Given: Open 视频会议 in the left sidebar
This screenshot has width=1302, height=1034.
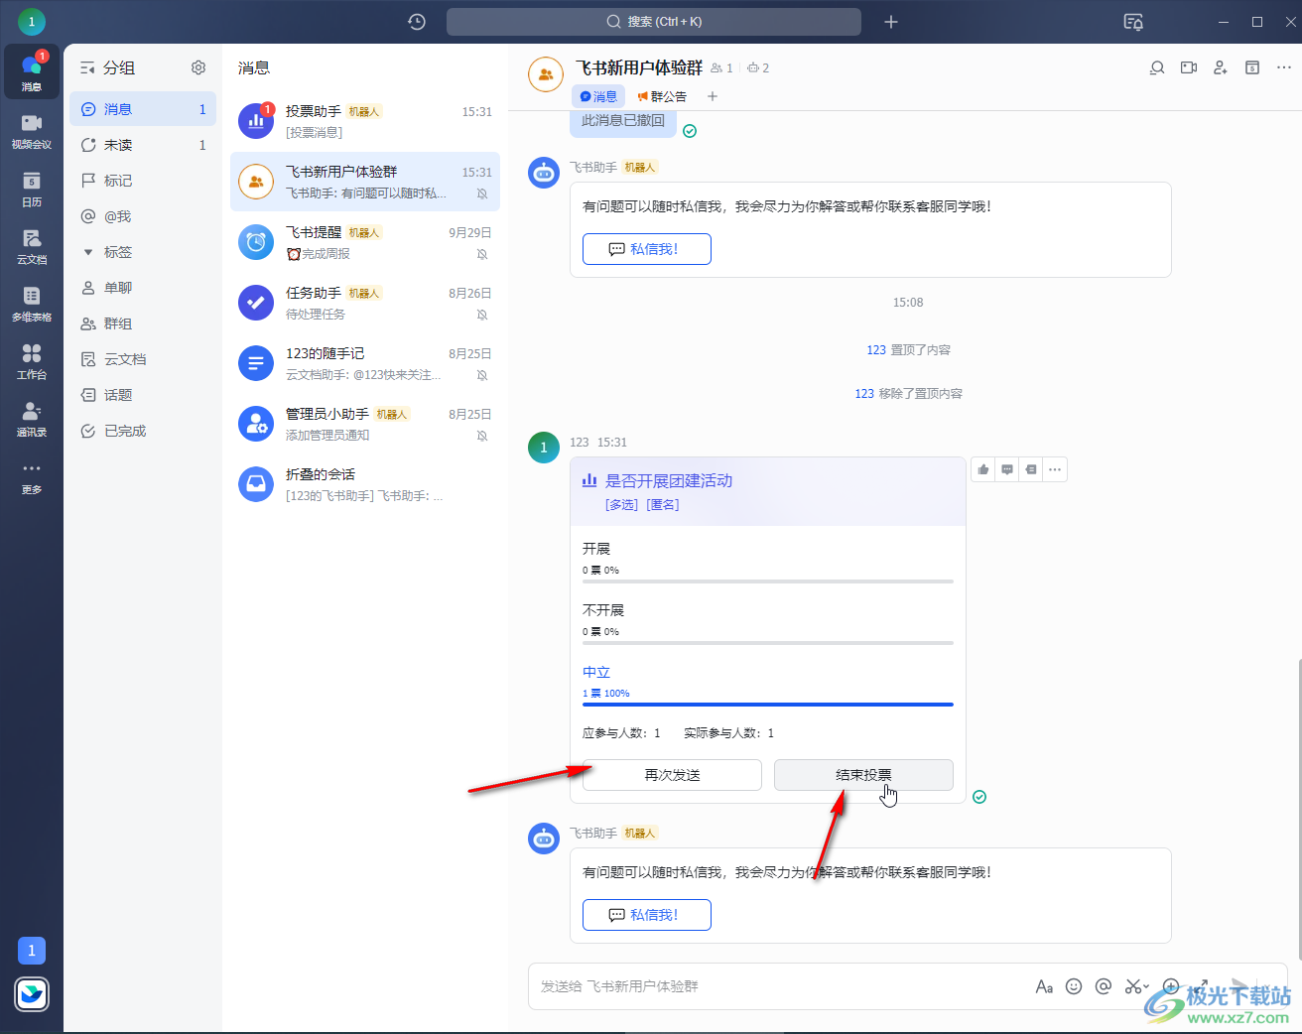Looking at the screenshot, I should point(32,130).
